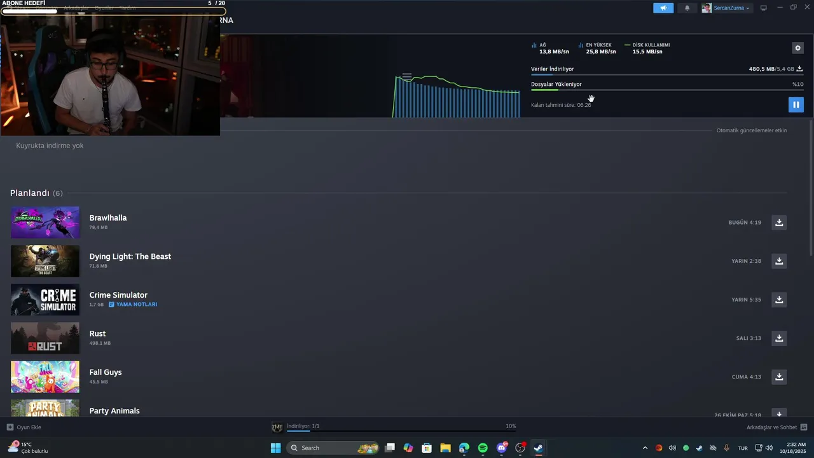Launch Copilot from the taskbar
The image size is (814, 458).
408,448
